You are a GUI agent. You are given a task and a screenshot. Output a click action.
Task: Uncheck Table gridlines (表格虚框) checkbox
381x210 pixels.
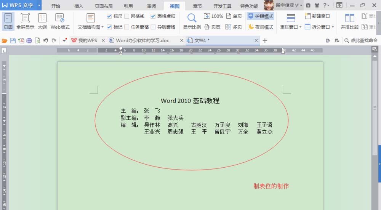(153, 16)
